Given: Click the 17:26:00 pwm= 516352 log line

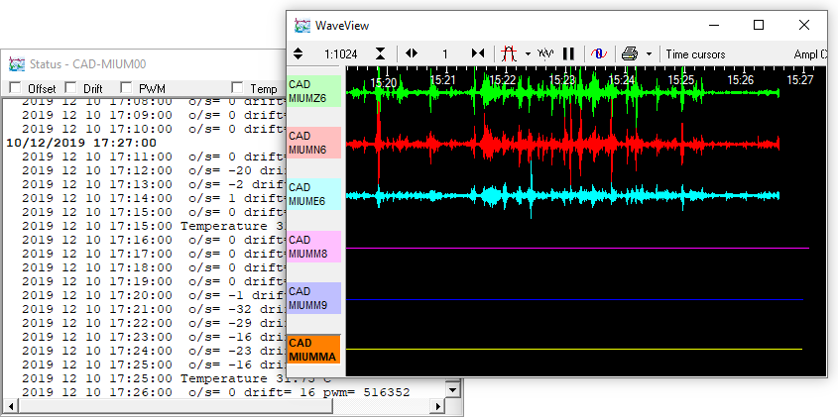Looking at the screenshot, I should tap(216, 392).
